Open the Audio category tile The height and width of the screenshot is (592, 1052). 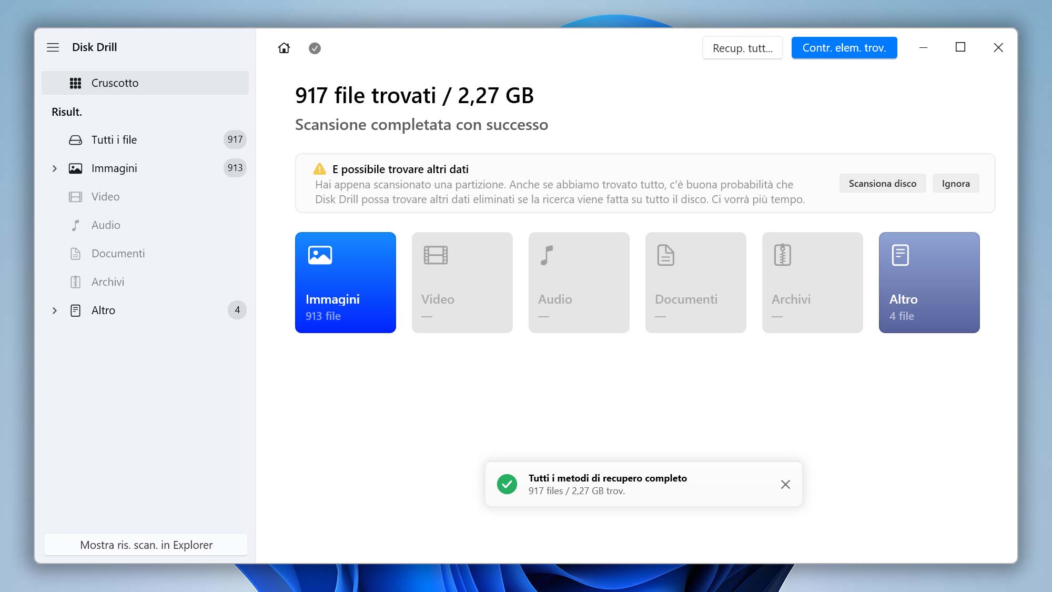click(x=579, y=283)
